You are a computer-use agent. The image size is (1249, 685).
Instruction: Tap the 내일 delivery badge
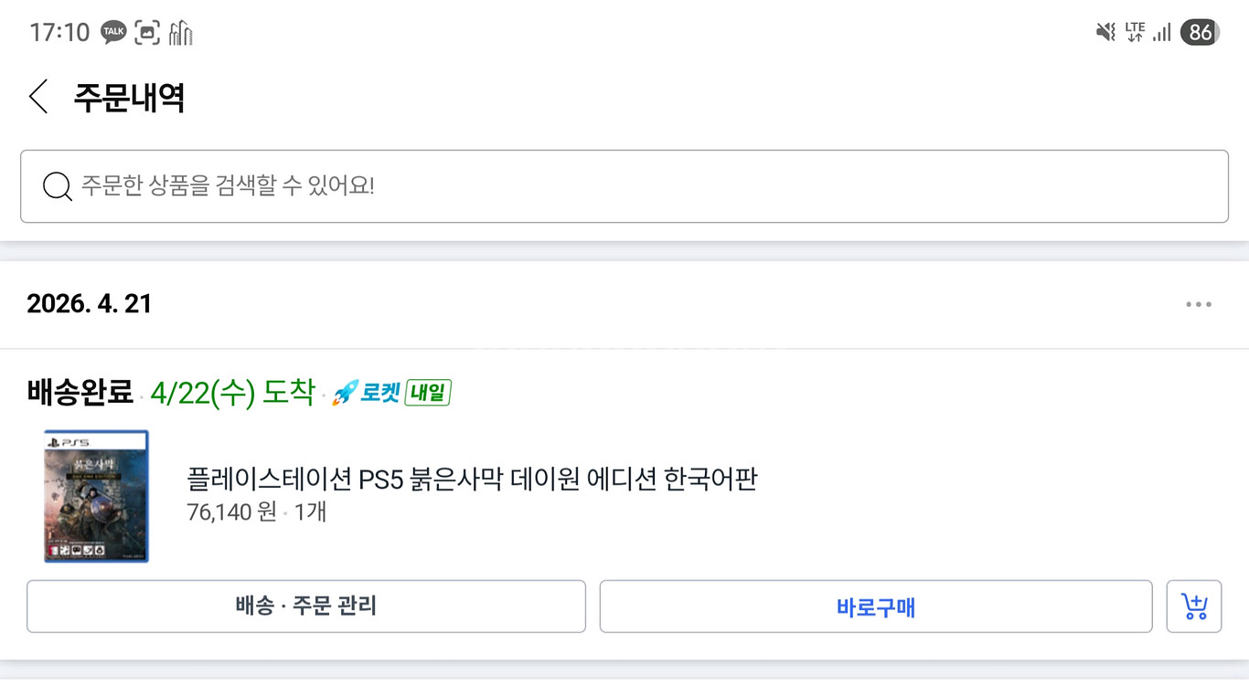click(428, 394)
